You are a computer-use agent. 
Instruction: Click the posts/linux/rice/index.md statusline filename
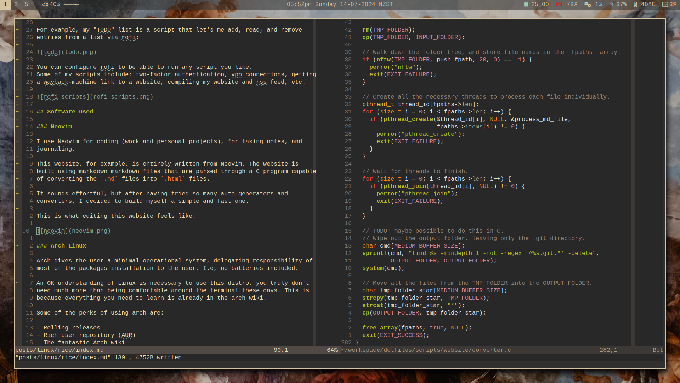click(59, 350)
